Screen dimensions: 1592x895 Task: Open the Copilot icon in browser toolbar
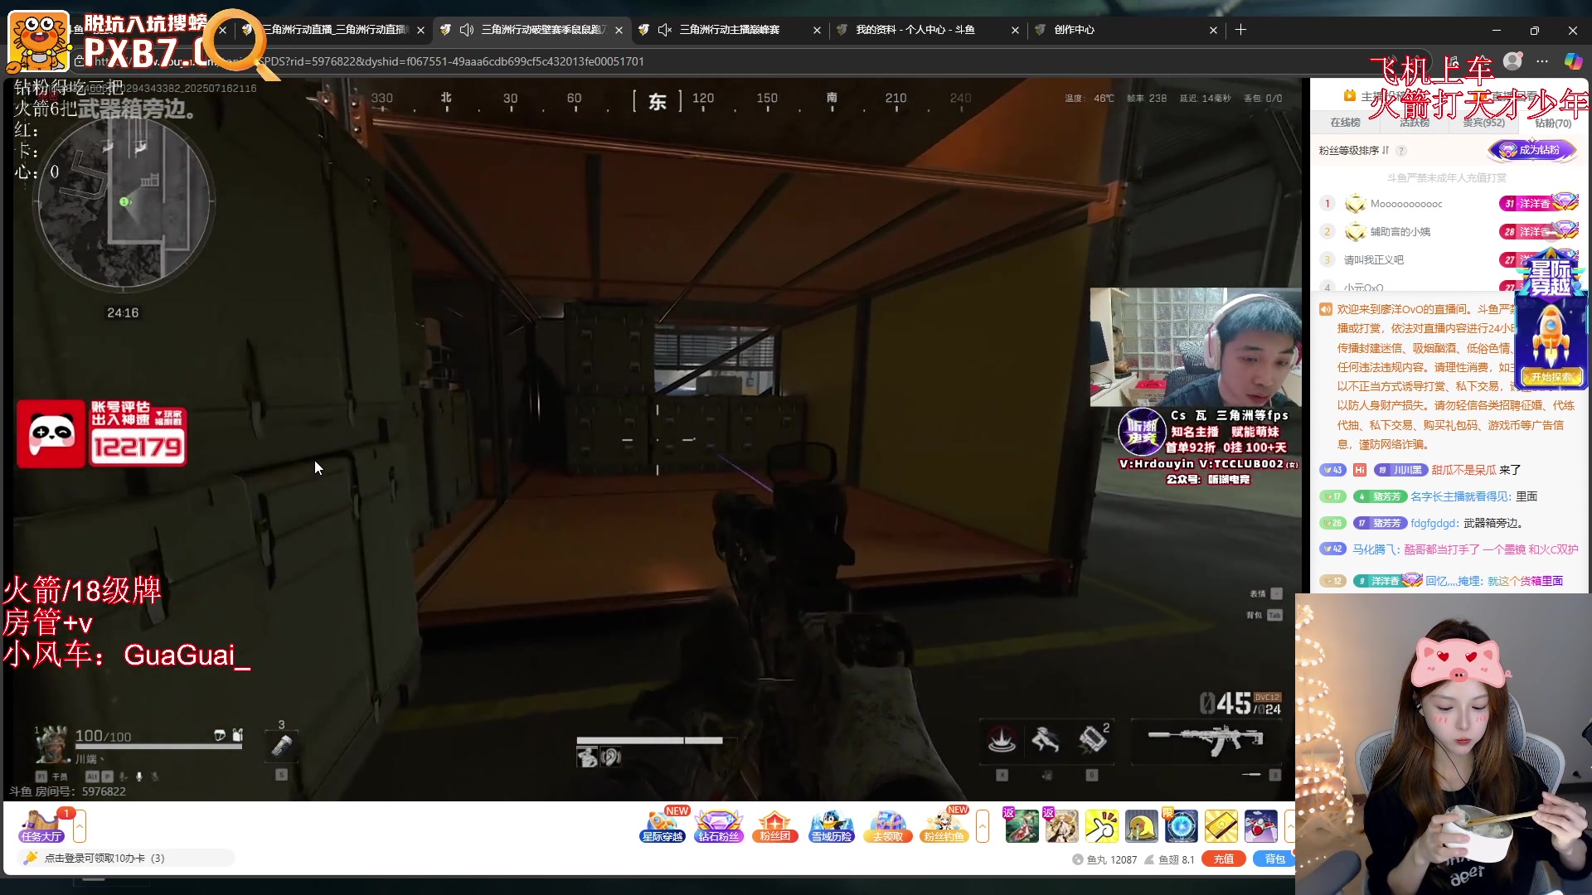tap(1573, 60)
